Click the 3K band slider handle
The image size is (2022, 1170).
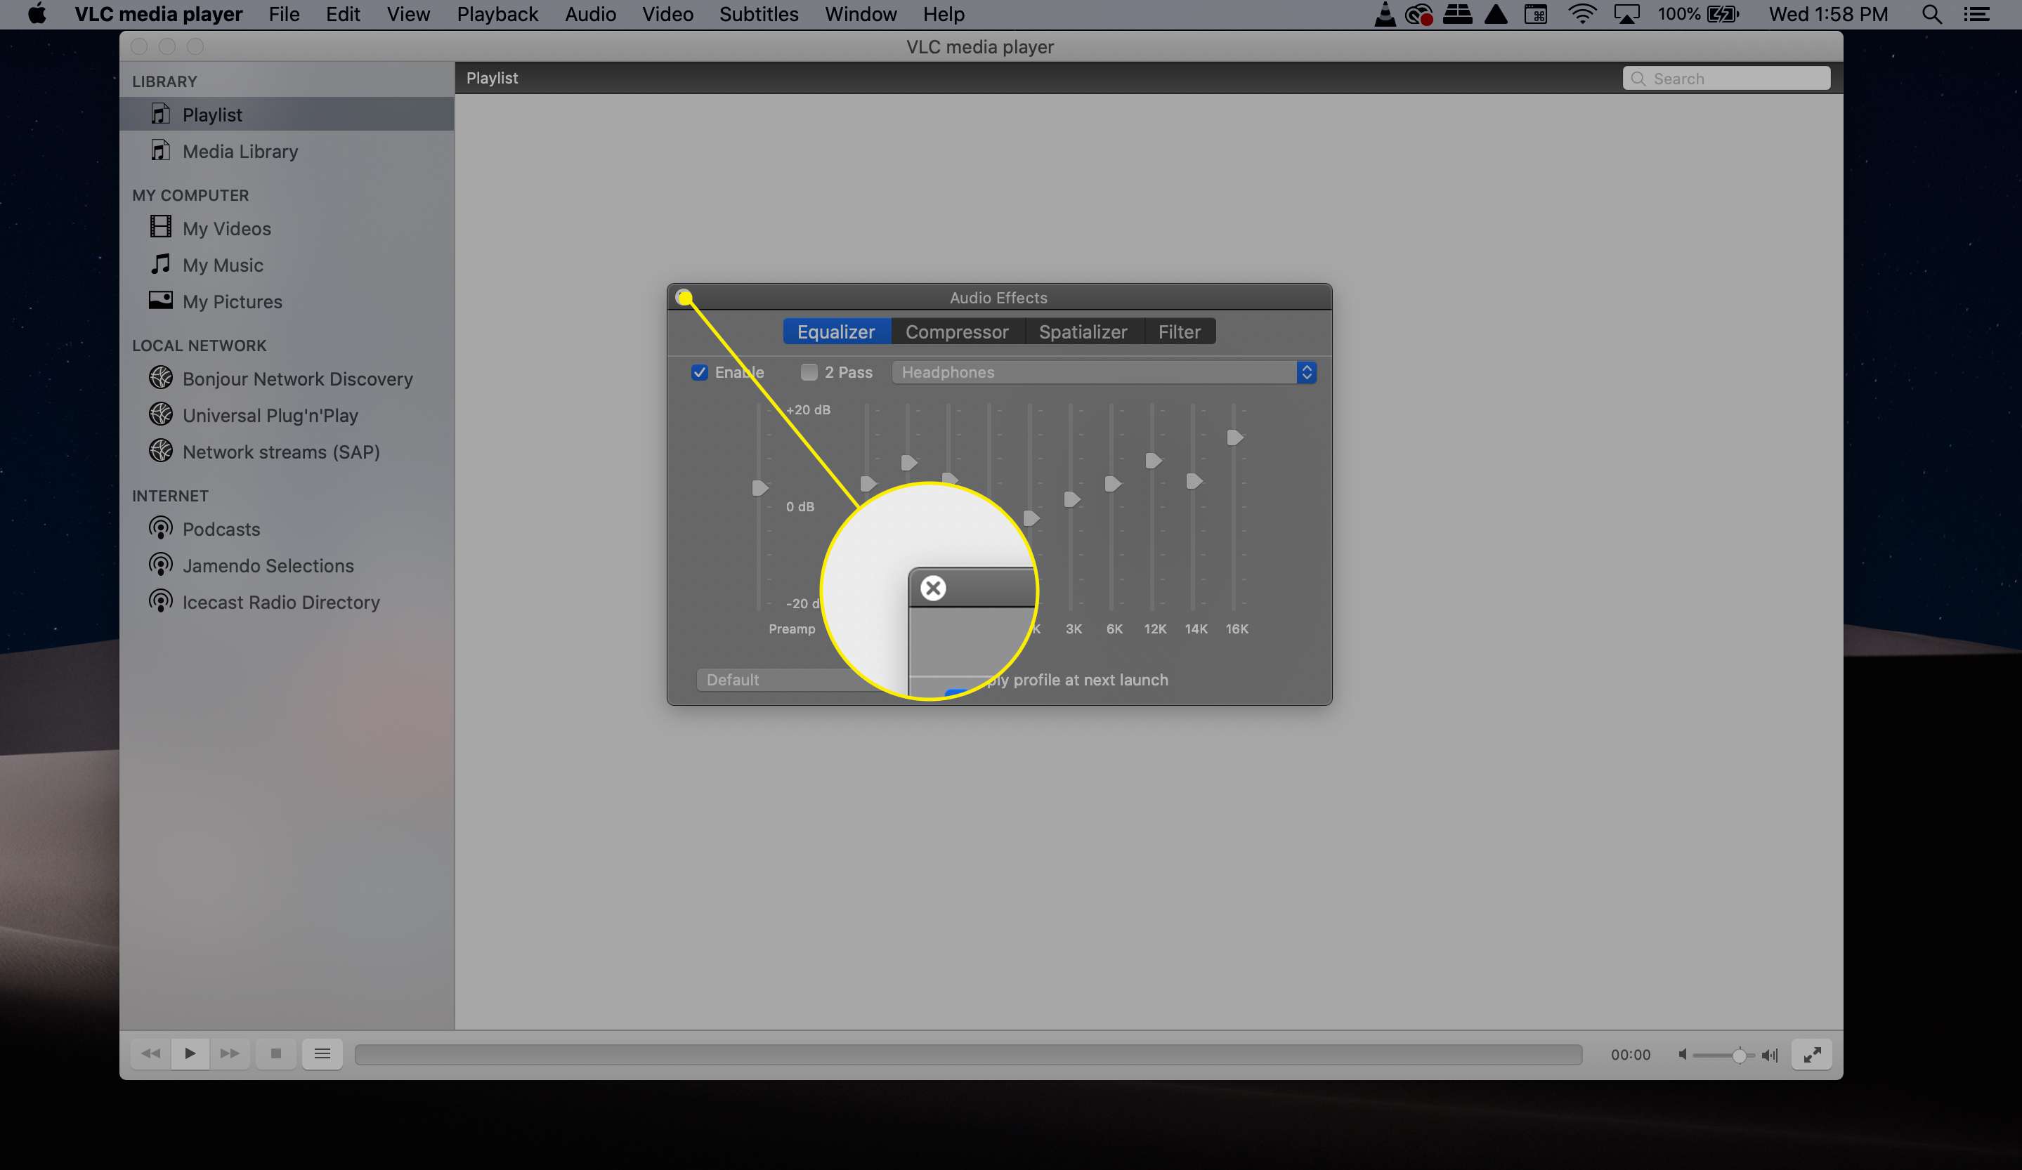pyautogui.click(x=1071, y=499)
